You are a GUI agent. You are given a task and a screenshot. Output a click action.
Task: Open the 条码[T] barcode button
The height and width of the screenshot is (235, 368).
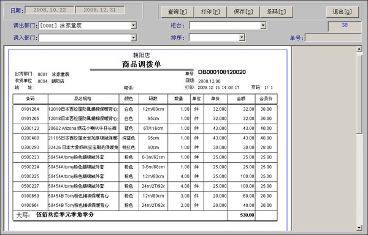[276, 12]
